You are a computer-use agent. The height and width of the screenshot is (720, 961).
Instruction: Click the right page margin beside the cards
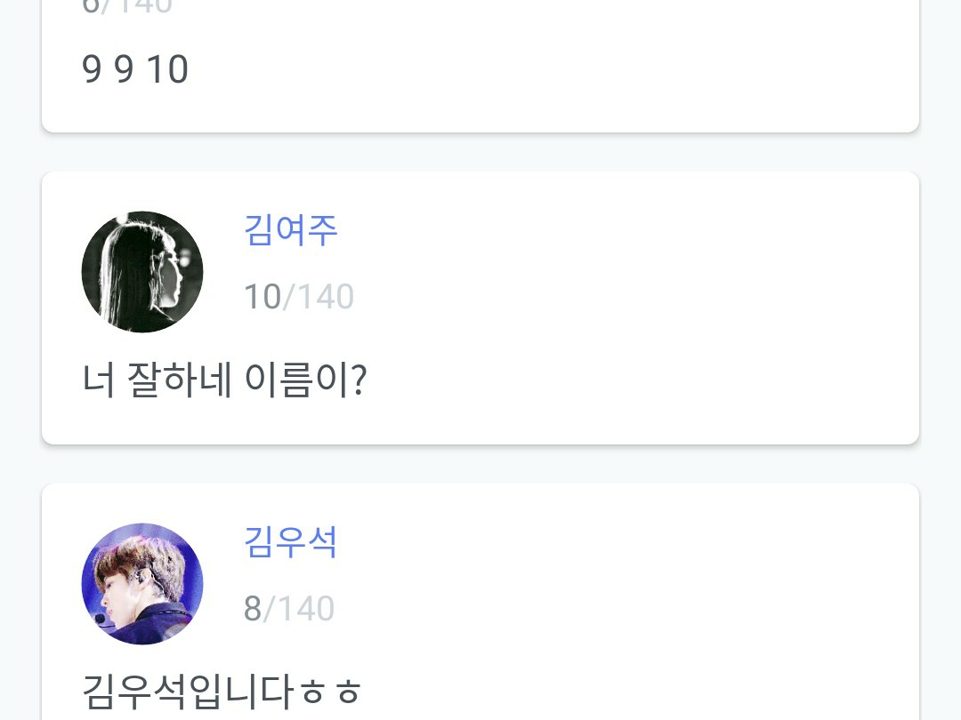941,356
